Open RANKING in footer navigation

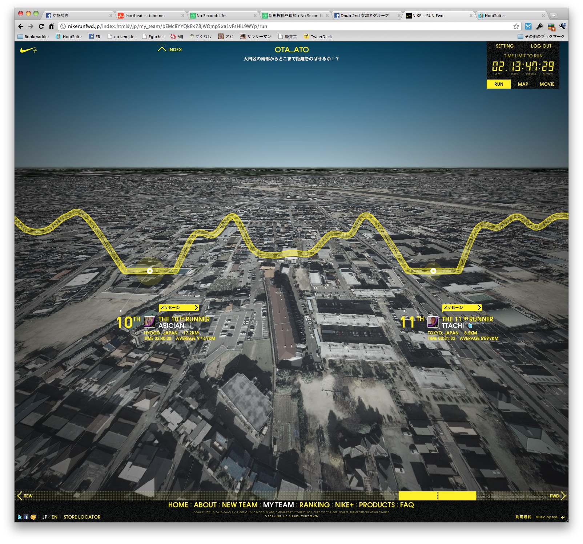[314, 505]
